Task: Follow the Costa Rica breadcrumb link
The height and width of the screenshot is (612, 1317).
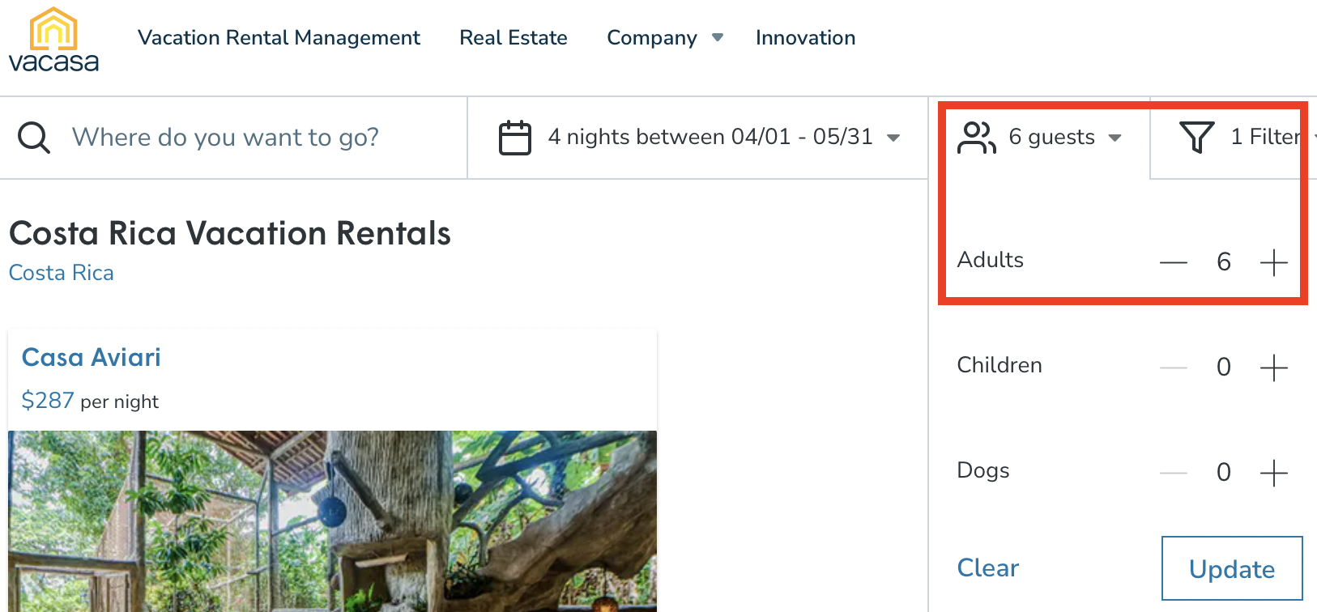Action: tap(61, 272)
